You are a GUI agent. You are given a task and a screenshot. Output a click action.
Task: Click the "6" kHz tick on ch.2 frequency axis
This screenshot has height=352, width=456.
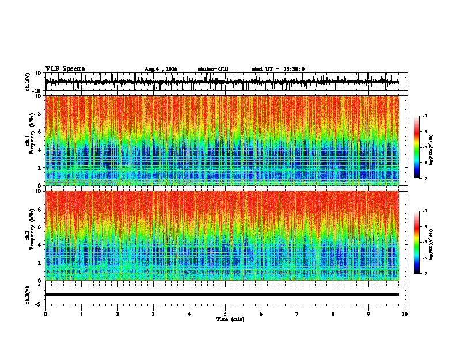[x=40, y=227]
